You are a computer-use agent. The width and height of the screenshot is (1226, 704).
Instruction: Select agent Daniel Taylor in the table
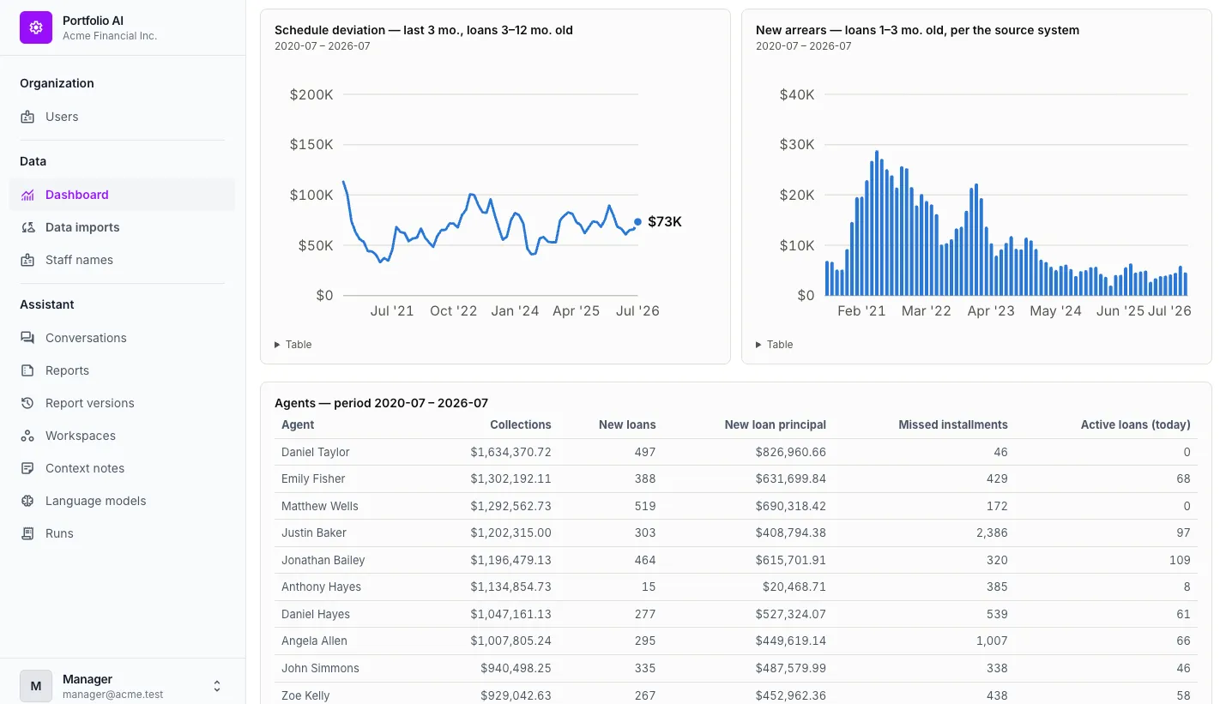(x=316, y=452)
